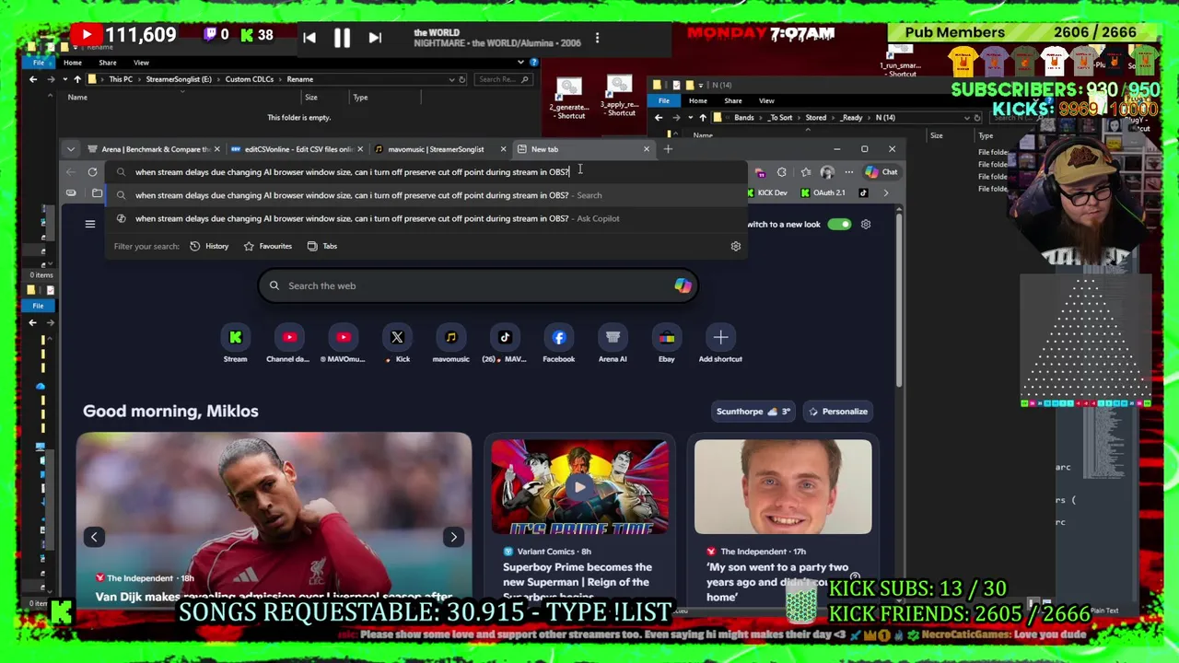Image resolution: width=1179 pixels, height=663 pixels.
Task: Open File menu in Rename explorer window
Action: pyautogui.click(x=39, y=63)
